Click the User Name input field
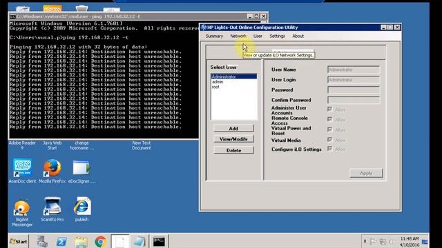442x248 pixels. click(x=354, y=70)
